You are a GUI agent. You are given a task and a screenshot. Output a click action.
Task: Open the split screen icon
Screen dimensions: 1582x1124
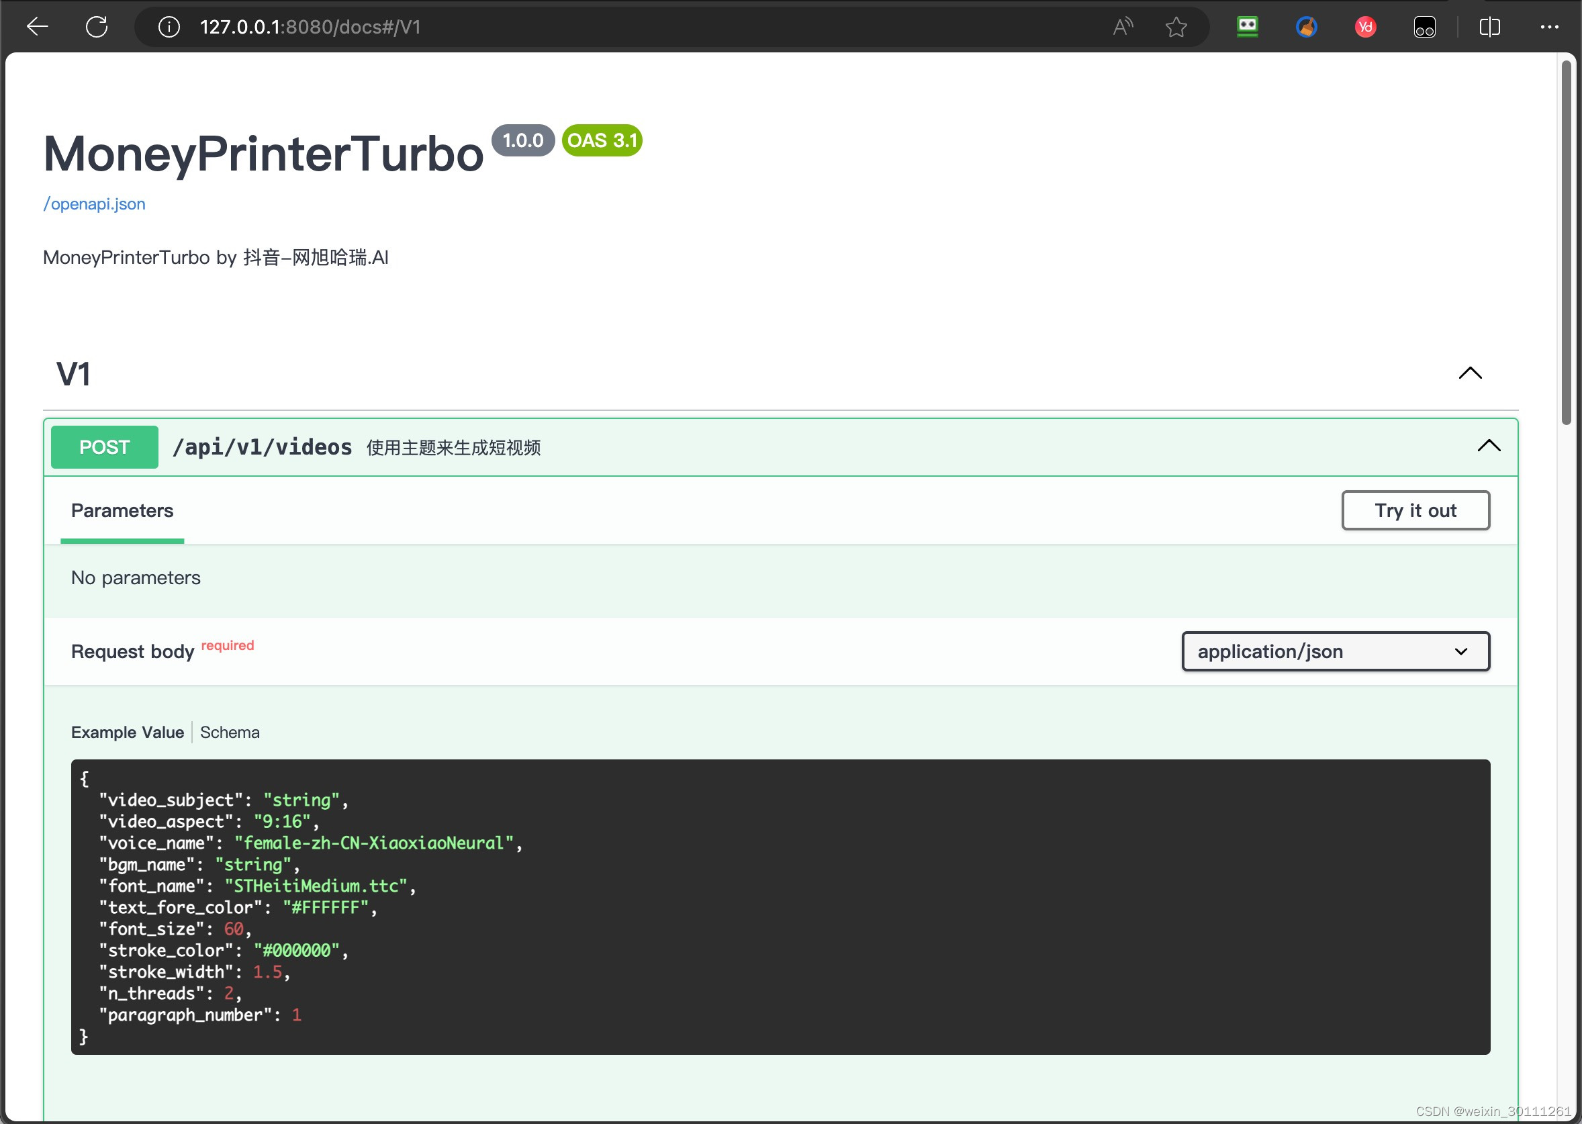tap(1489, 27)
